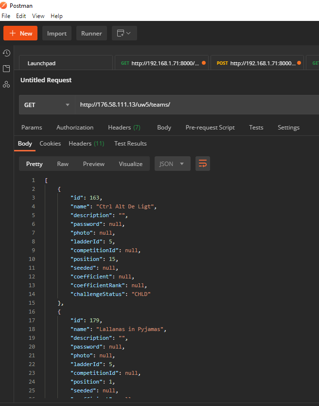The height and width of the screenshot is (406, 319).
Task: Switch to Pretty response view
Action: [35, 164]
